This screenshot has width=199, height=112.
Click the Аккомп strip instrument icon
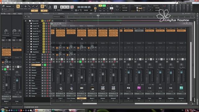(103, 88)
